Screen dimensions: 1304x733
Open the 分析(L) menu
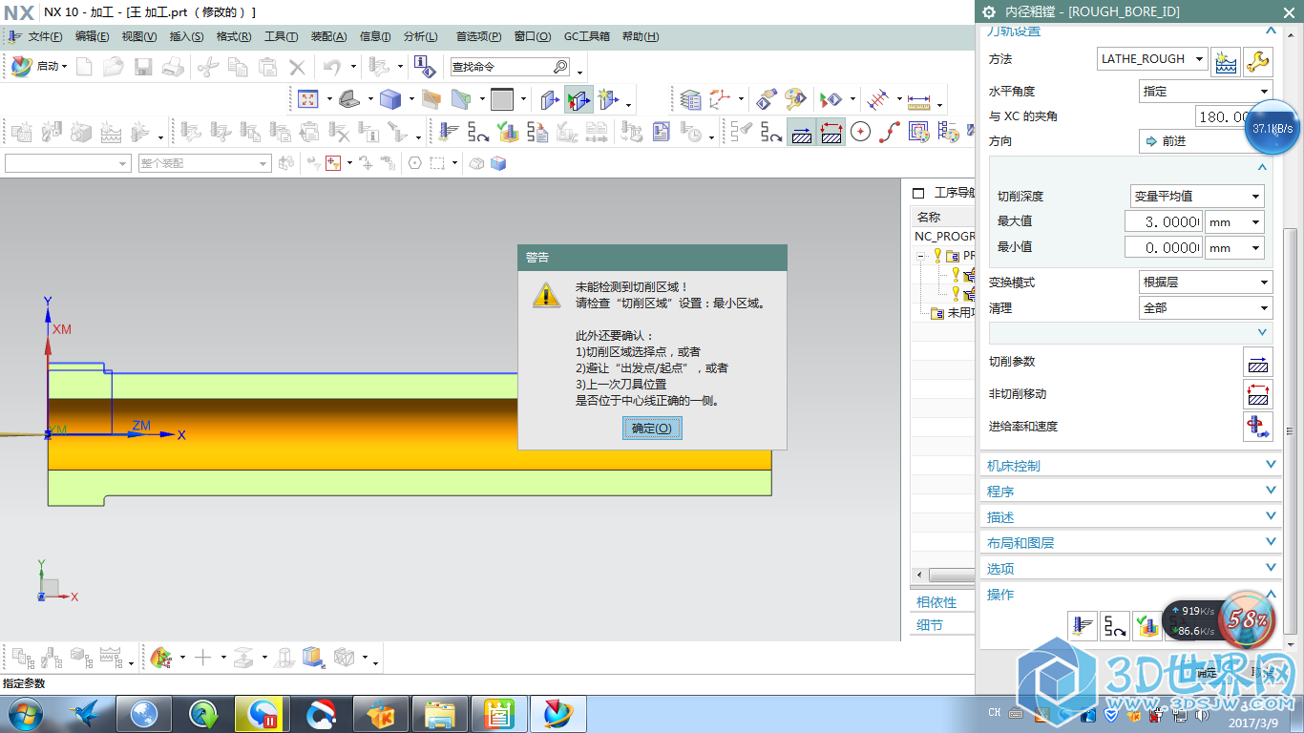coord(421,36)
